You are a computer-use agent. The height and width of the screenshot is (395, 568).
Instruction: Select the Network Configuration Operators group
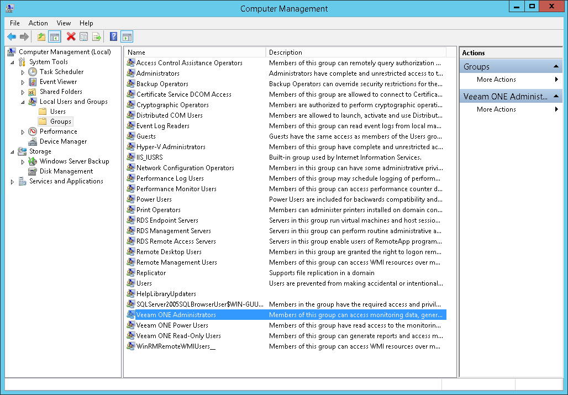185,167
